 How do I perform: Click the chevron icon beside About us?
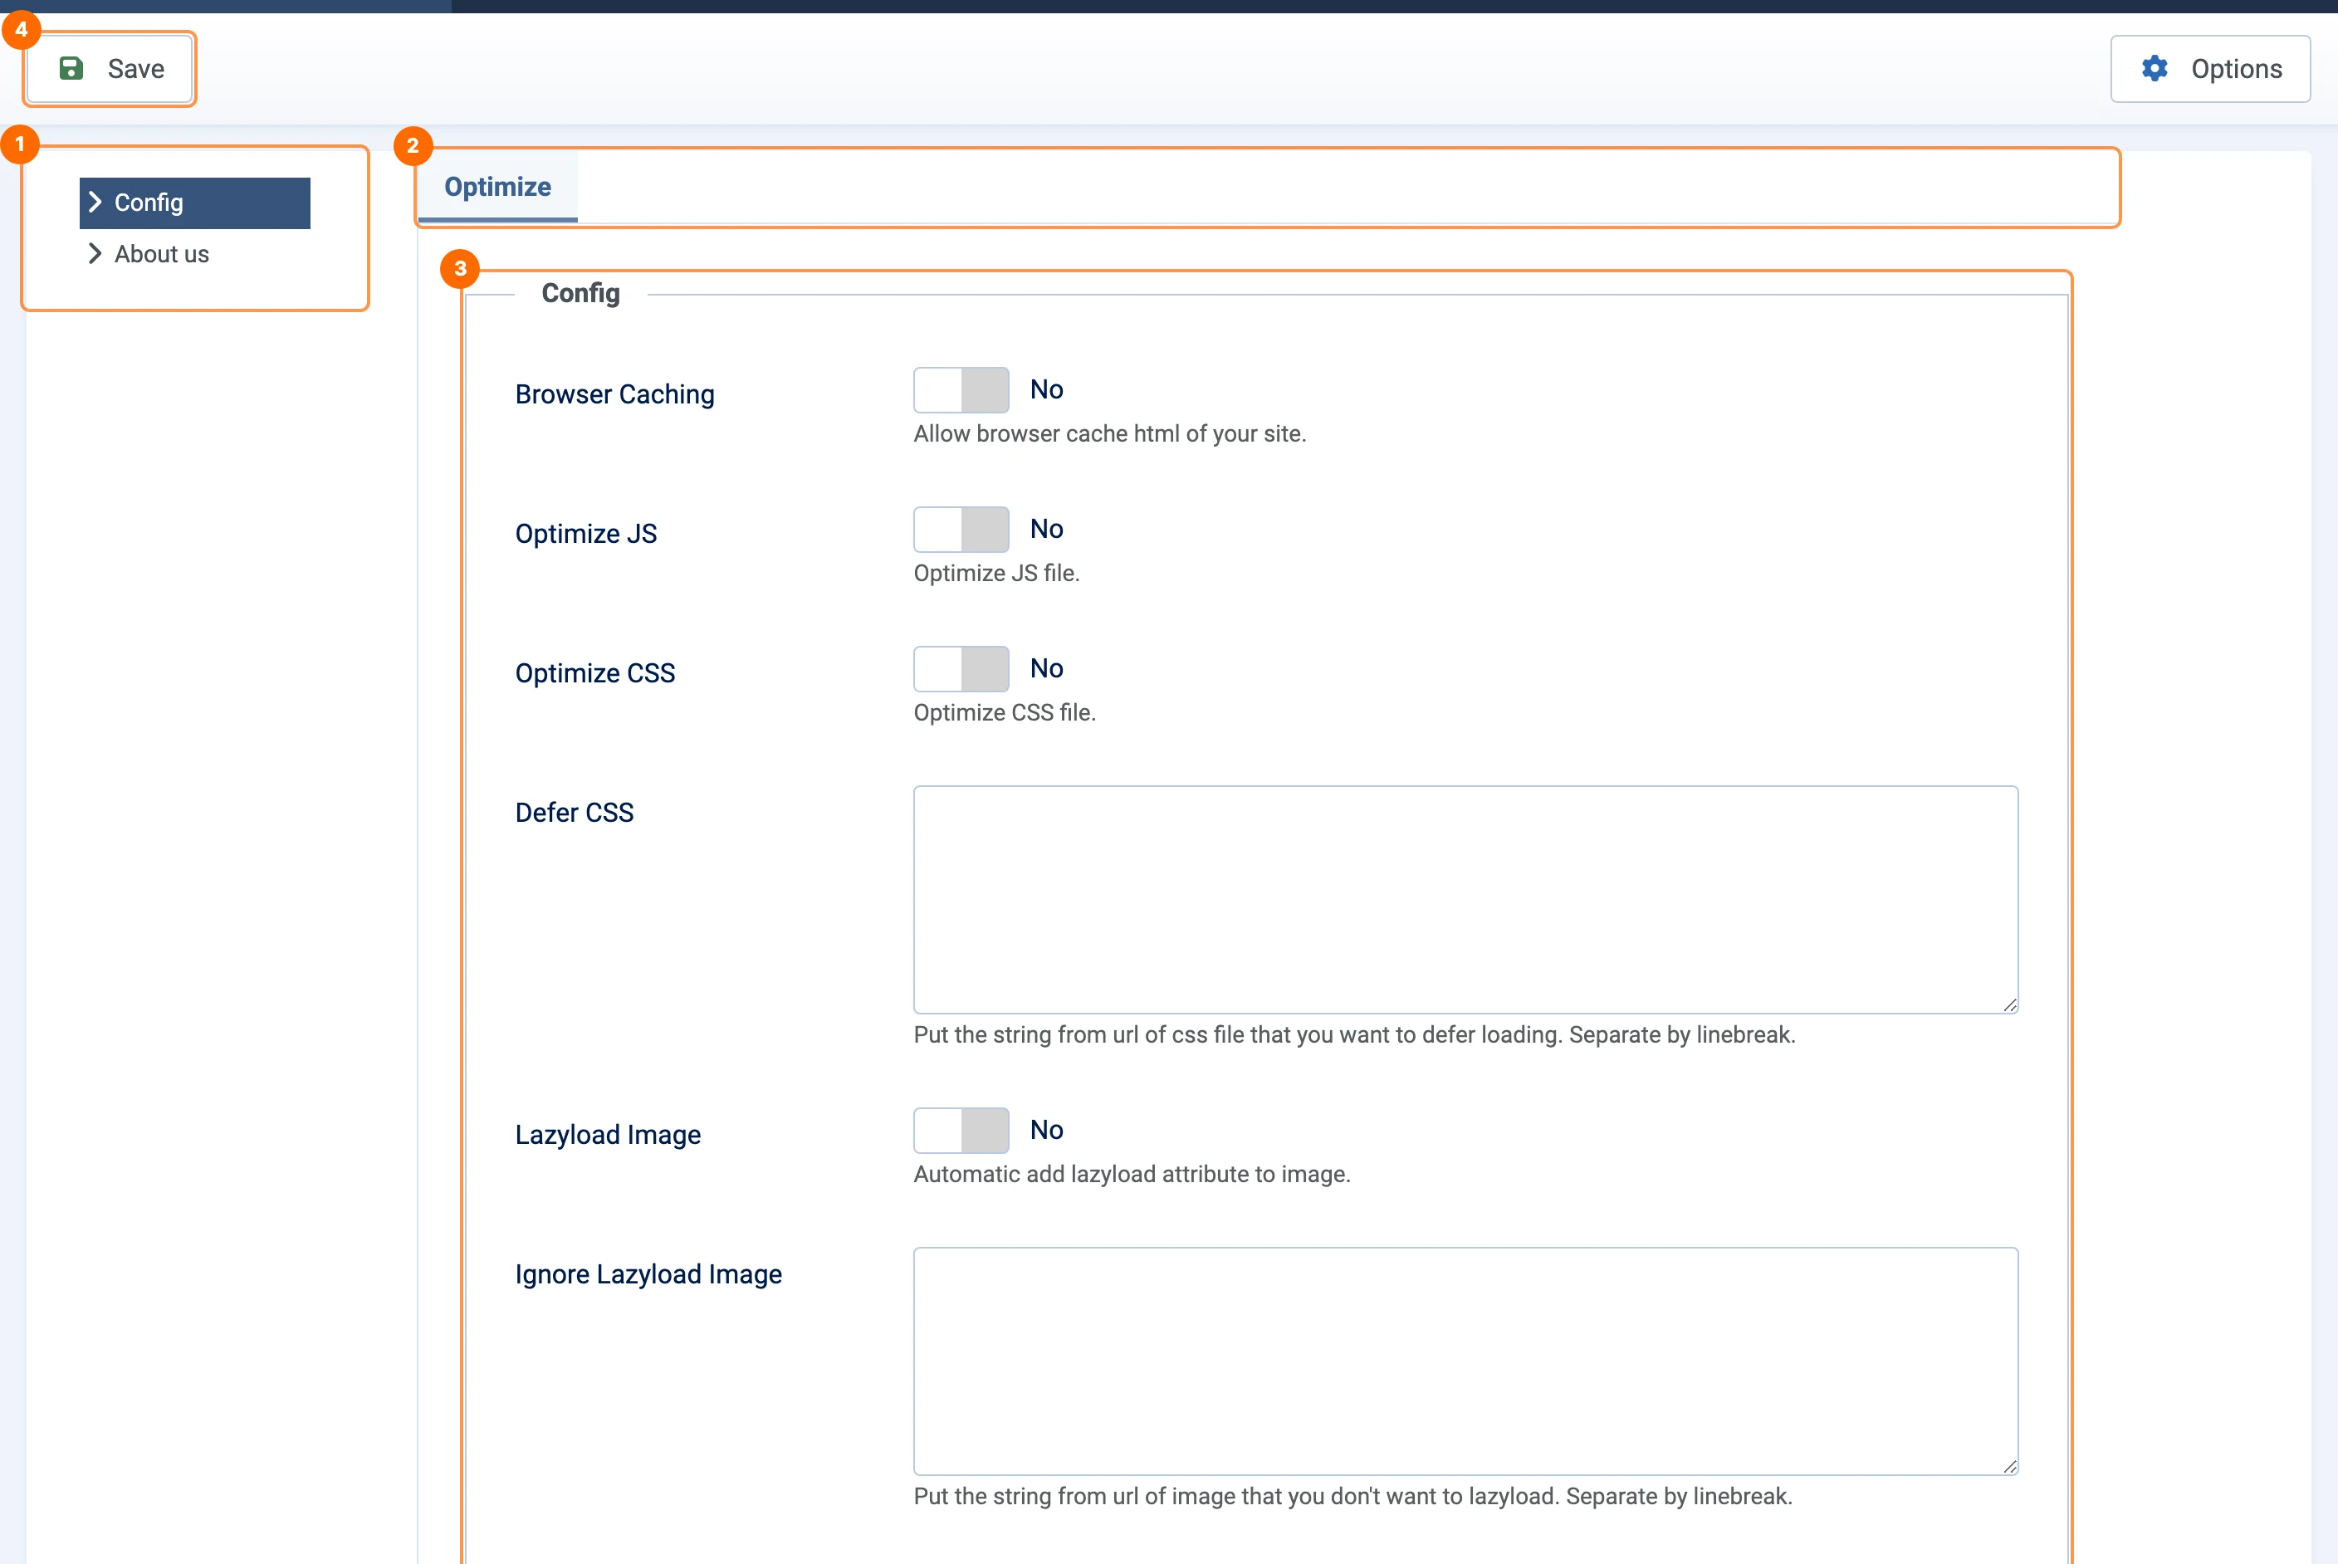click(x=95, y=254)
